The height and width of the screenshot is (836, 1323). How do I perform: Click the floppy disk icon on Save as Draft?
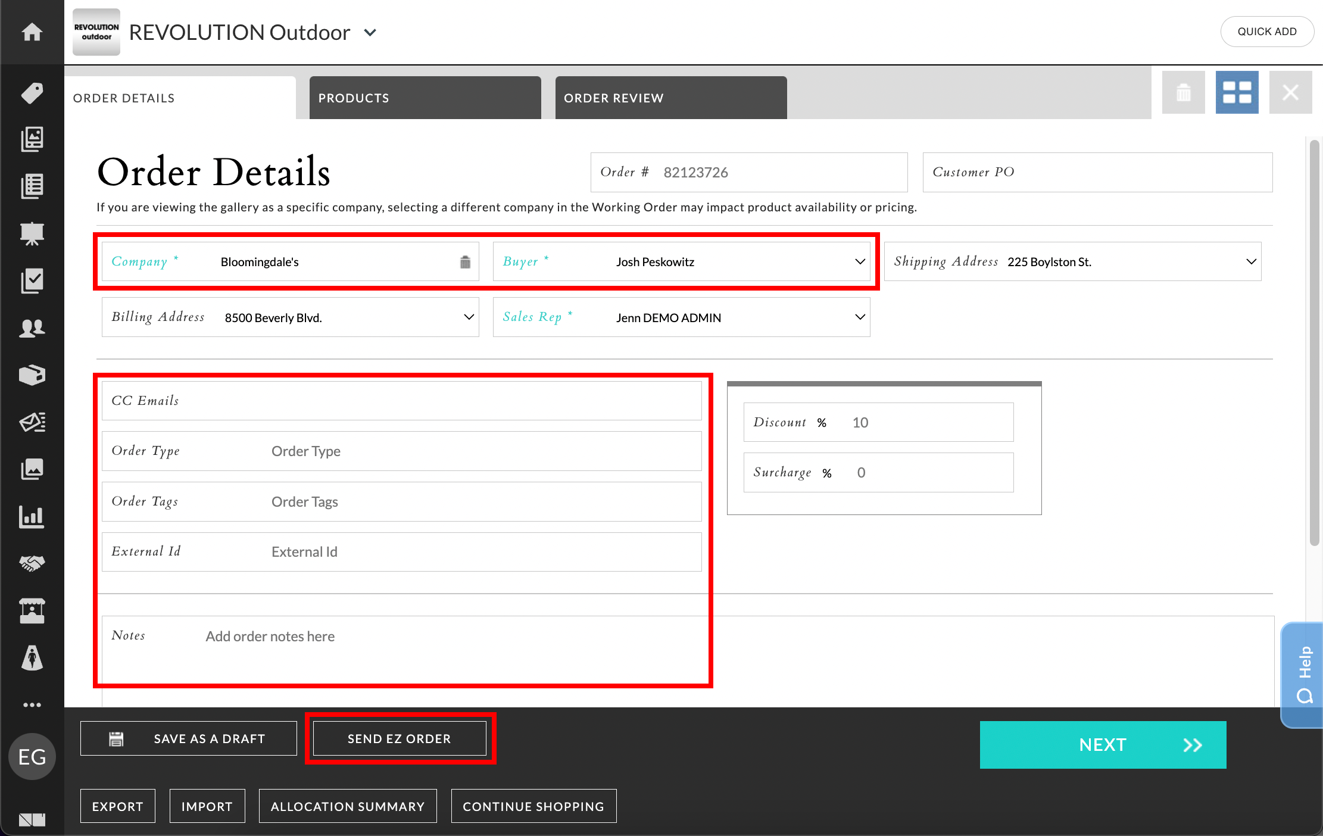[x=116, y=739]
